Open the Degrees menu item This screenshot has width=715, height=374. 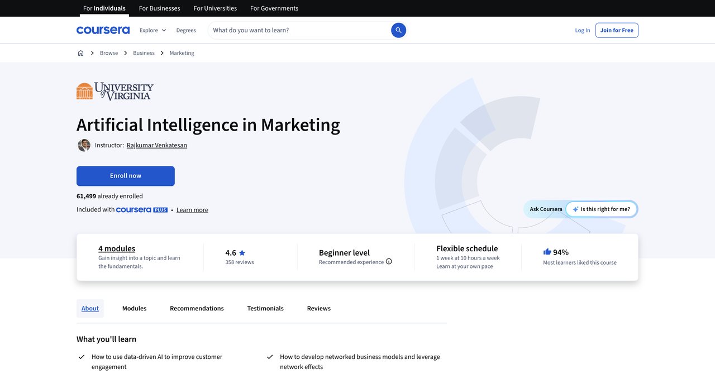(186, 30)
